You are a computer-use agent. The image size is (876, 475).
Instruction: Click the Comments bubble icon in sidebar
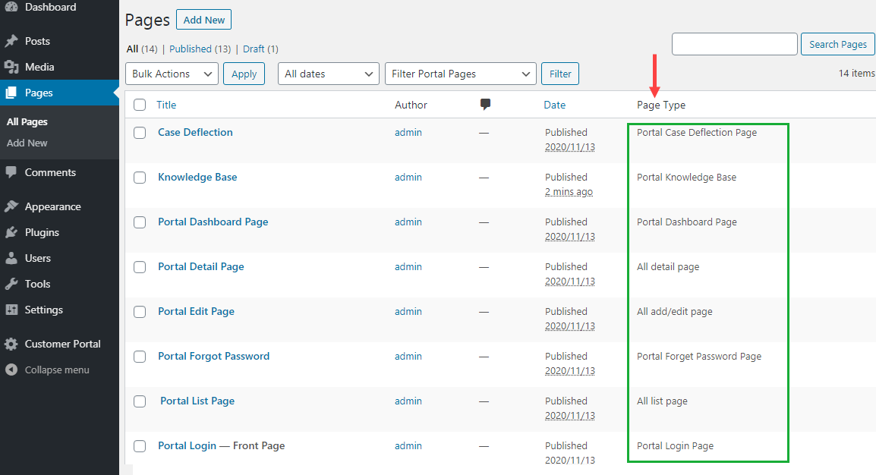pyautogui.click(x=11, y=172)
